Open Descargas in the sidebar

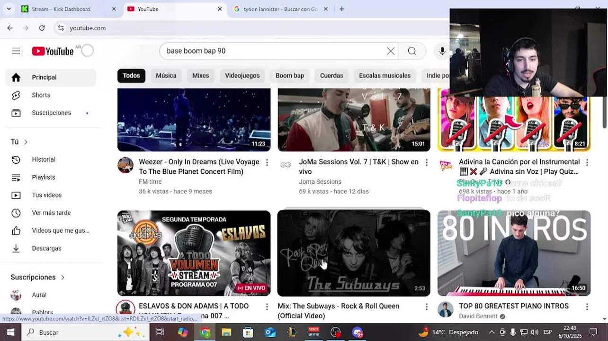pyautogui.click(x=51, y=248)
